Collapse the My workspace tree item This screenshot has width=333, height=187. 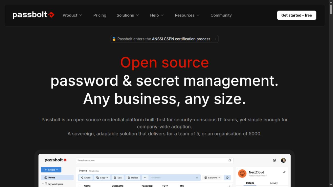43,184
